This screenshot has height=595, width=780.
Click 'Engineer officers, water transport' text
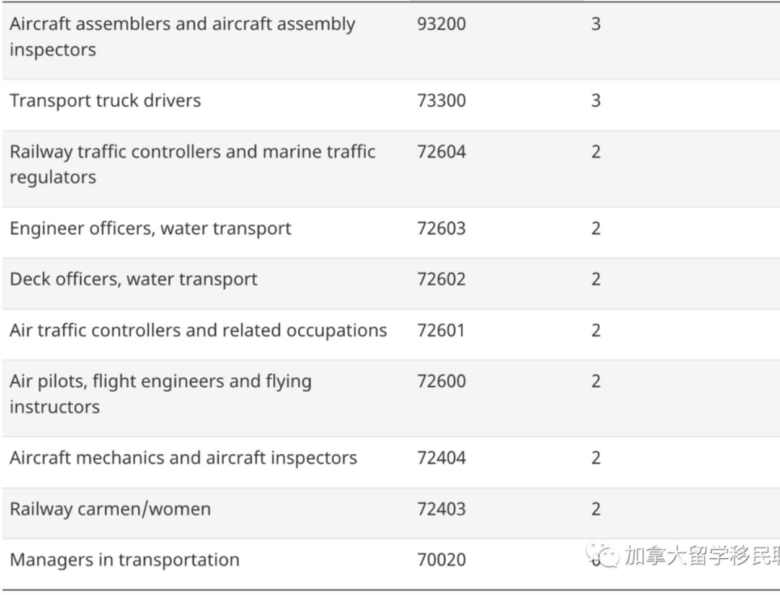(x=151, y=229)
